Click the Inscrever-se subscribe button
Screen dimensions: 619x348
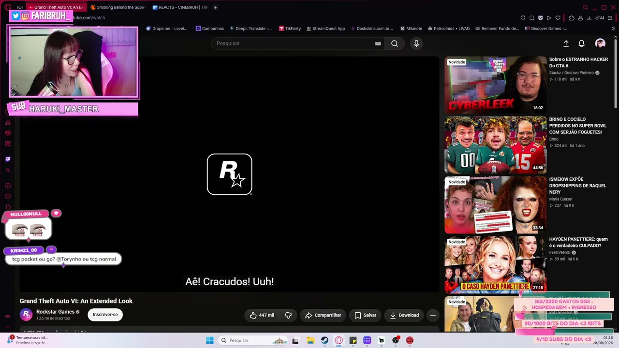(105, 315)
